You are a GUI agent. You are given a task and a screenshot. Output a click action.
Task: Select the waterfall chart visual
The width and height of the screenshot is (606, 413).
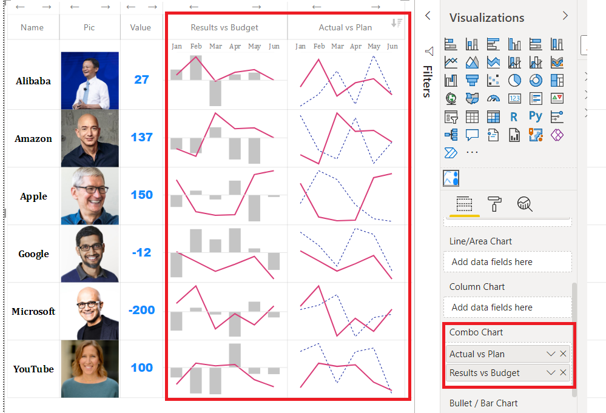451,81
